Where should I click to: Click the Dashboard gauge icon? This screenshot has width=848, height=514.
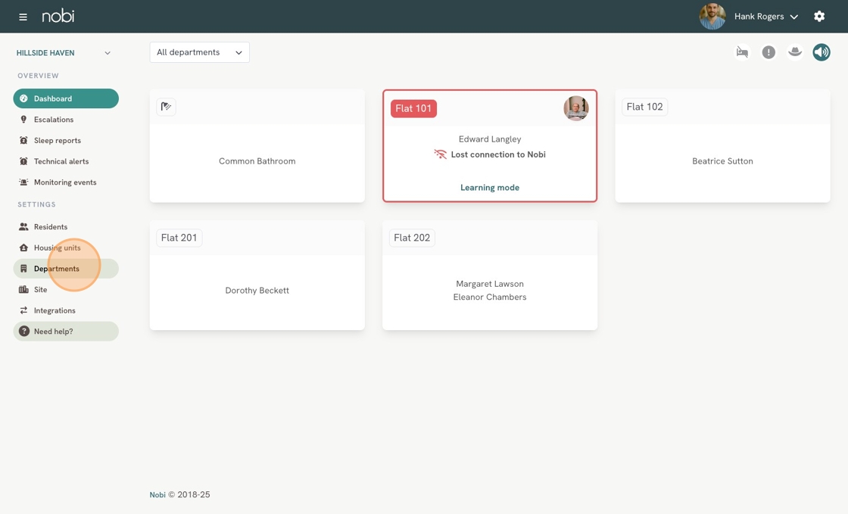(x=23, y=98)
